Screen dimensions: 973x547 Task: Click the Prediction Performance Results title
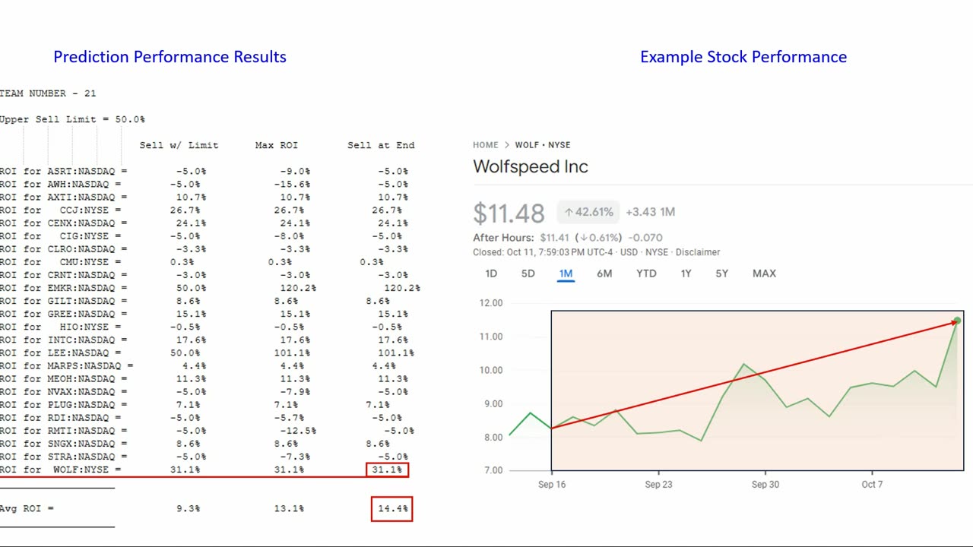click(170, 57)
